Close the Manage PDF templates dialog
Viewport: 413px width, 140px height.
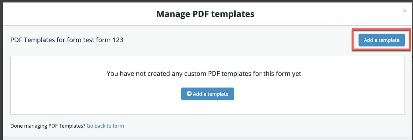[404, 11]
